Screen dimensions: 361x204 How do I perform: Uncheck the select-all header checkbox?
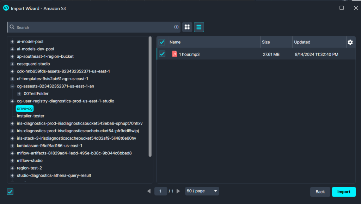pos(162,42)
